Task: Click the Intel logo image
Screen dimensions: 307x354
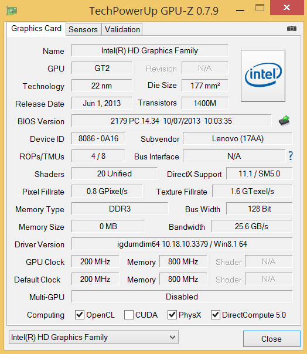Action: tap(263, 76)
